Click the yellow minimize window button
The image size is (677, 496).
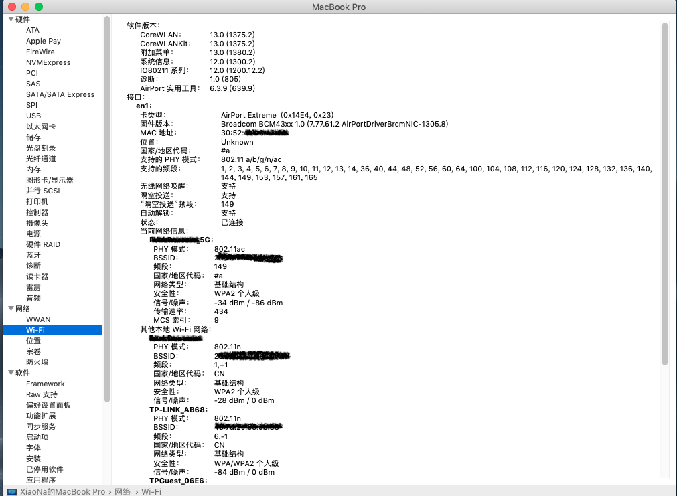pyautogui.click(x=25, y=7)
